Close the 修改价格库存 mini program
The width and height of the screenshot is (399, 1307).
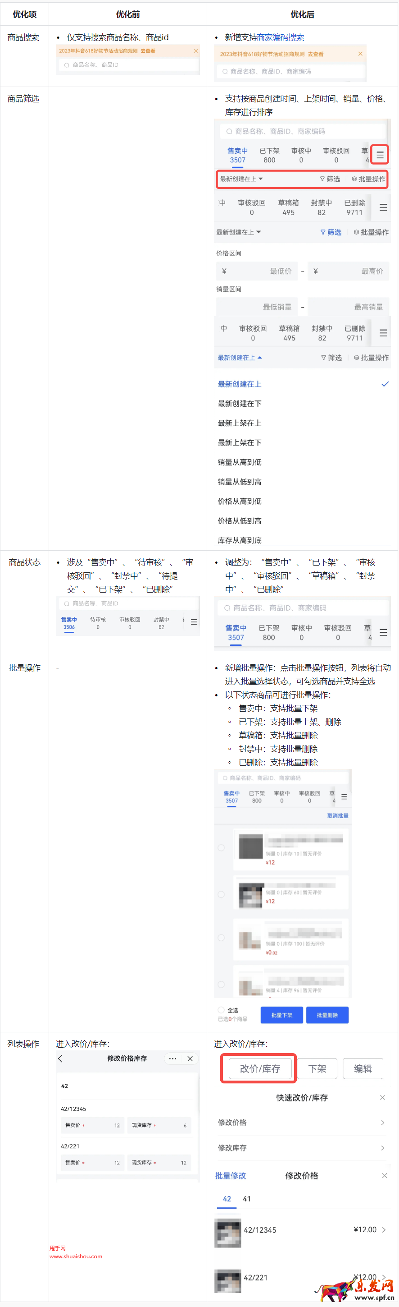tap(190, 1058)
